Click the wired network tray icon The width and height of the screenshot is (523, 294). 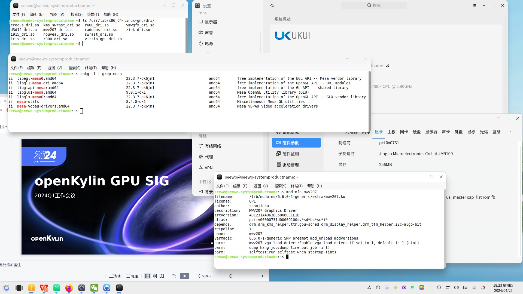tap(448, 287)
